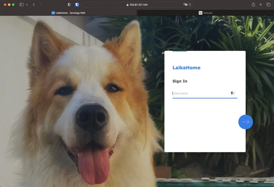Select the LaikaHome - Synology NAS tab
Viewport: 274px width, 187px height.
tap(68, 13)
